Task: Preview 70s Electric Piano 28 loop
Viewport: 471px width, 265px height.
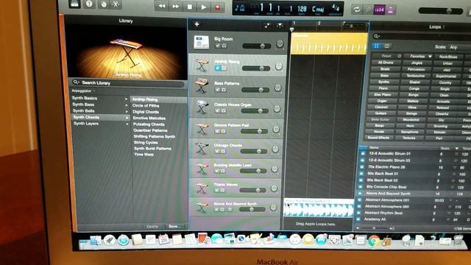Action: pos(362,167)
